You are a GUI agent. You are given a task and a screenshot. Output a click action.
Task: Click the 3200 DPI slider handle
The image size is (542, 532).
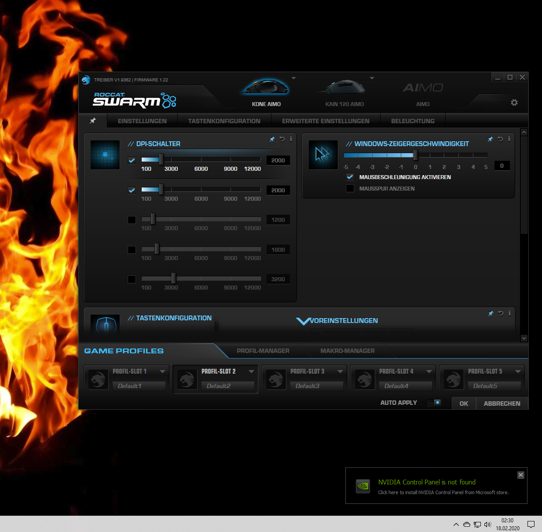(173, 278)
